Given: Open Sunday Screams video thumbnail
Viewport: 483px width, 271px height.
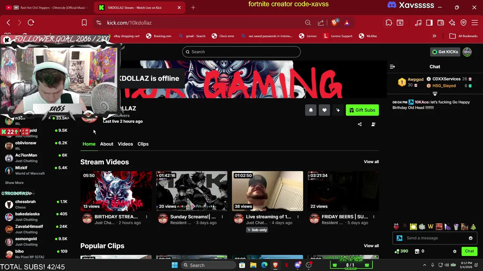Looking at the screenshot, I should point(192,191).
